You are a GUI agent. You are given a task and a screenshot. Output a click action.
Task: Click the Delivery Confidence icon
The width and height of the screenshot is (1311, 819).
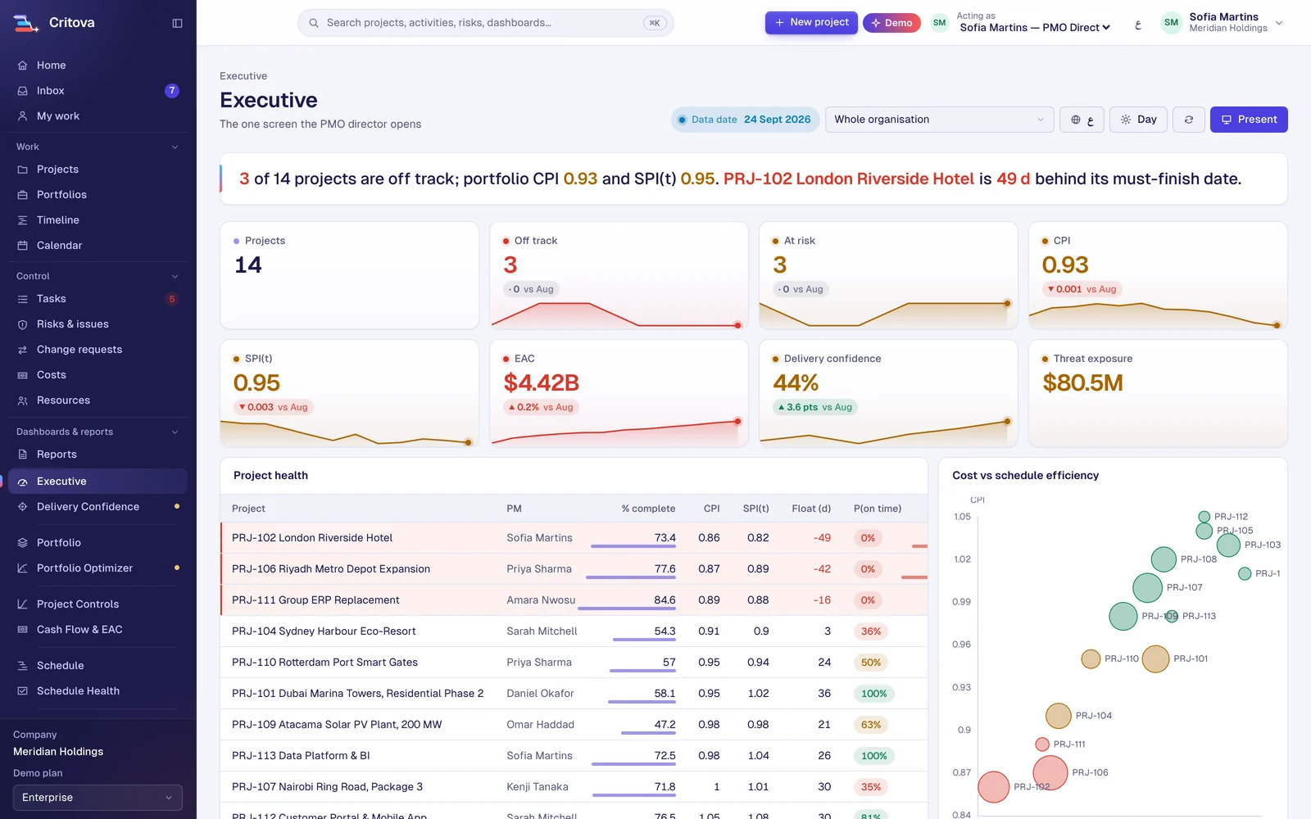(x=23, y=507)
